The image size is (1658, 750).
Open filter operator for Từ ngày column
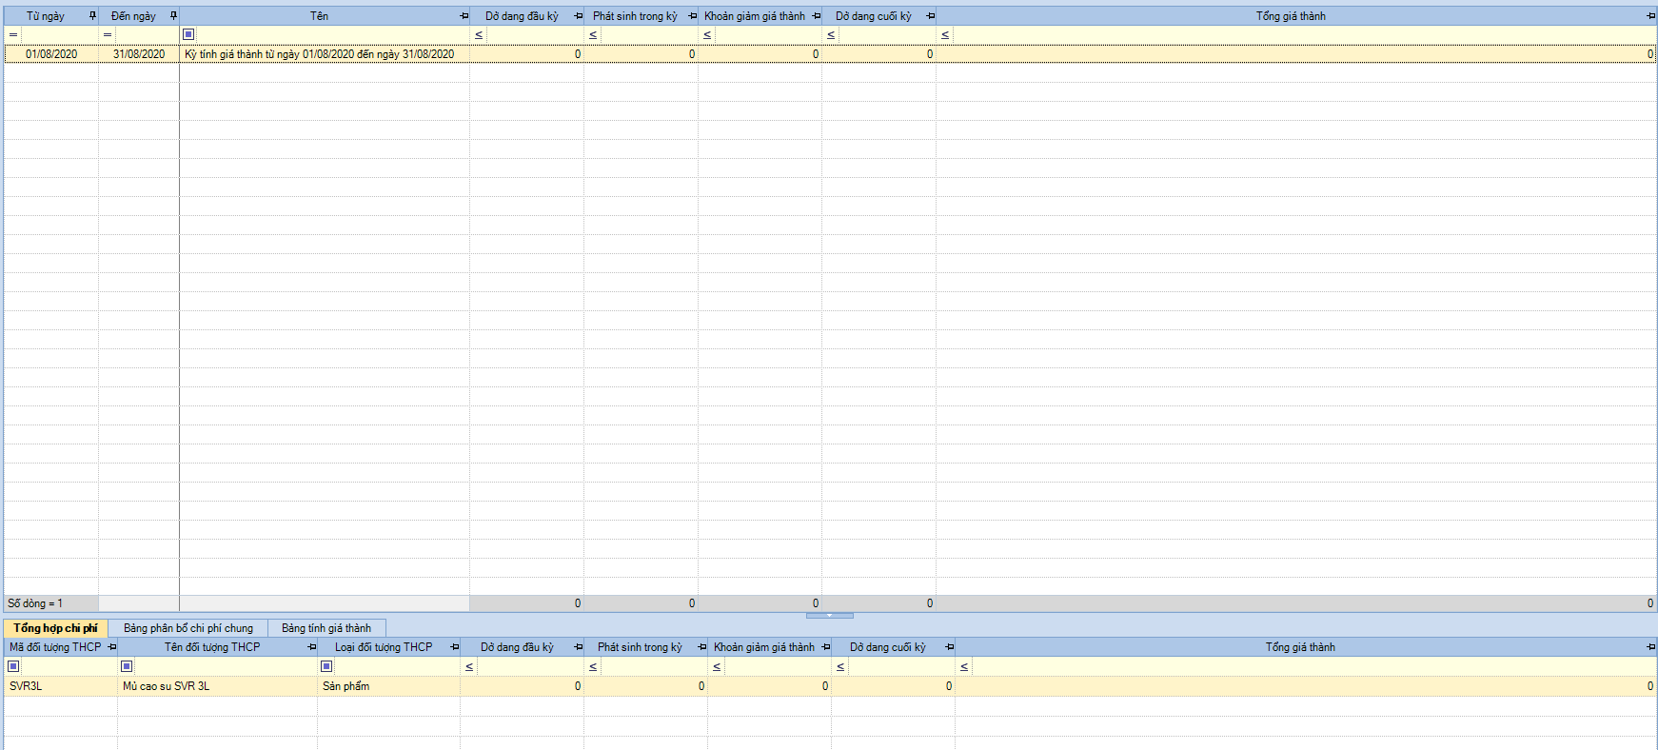(x=13, y=35)
